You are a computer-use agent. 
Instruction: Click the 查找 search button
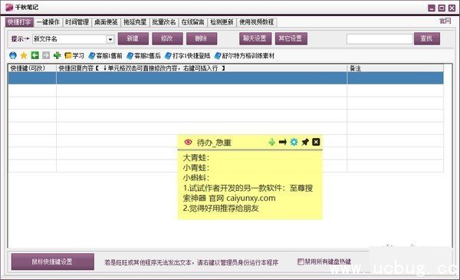[x=427, y=38]
